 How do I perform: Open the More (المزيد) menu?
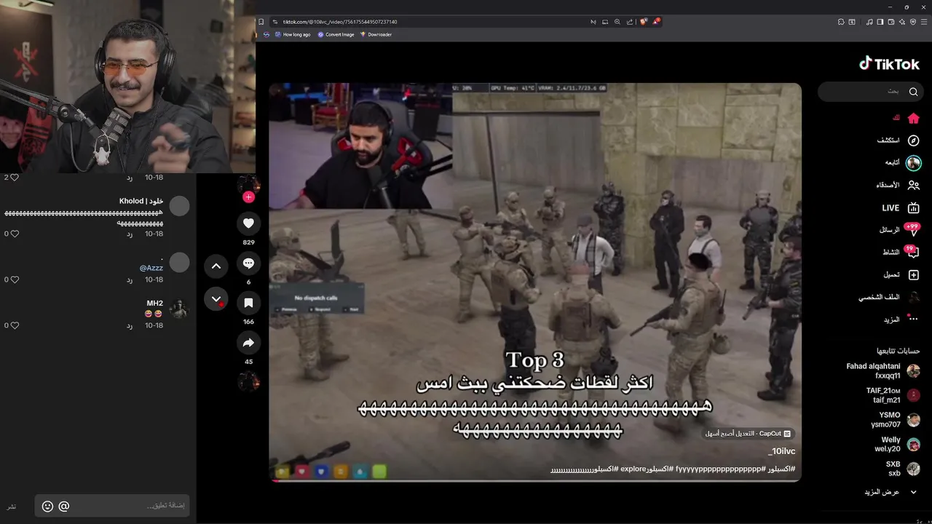pos(901,319)
